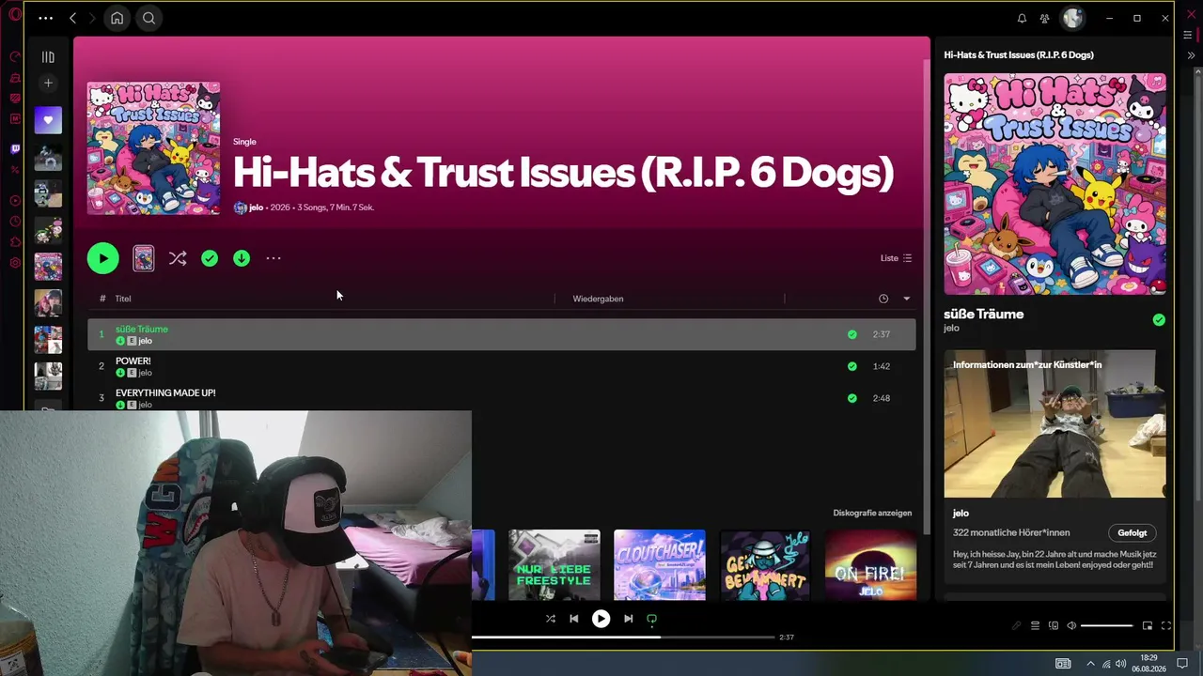The height and width of the screenshot is (676, 1203).
Task: Adjust the Spotify volume slider
Action: [1107, 625]
